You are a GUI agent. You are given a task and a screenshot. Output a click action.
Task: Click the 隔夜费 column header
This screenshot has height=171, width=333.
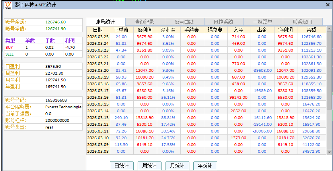215,30
